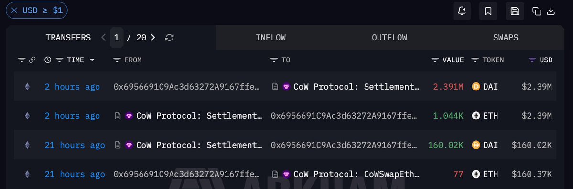This screenshot has height=189, width=573.
Task: Remove the USD ≥ $1 filter
Action: [14, 10]
